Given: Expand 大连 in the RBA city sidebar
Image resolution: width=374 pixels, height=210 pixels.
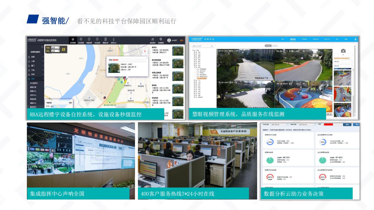Looking at the screenshot, I should (x=36, y=70).
